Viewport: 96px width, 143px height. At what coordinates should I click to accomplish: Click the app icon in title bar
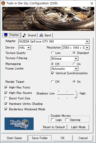click(x=3, y=3)
